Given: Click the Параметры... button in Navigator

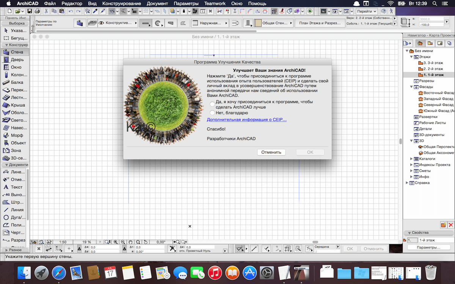Looking at the screenshot, I should (x=429, y=247).
